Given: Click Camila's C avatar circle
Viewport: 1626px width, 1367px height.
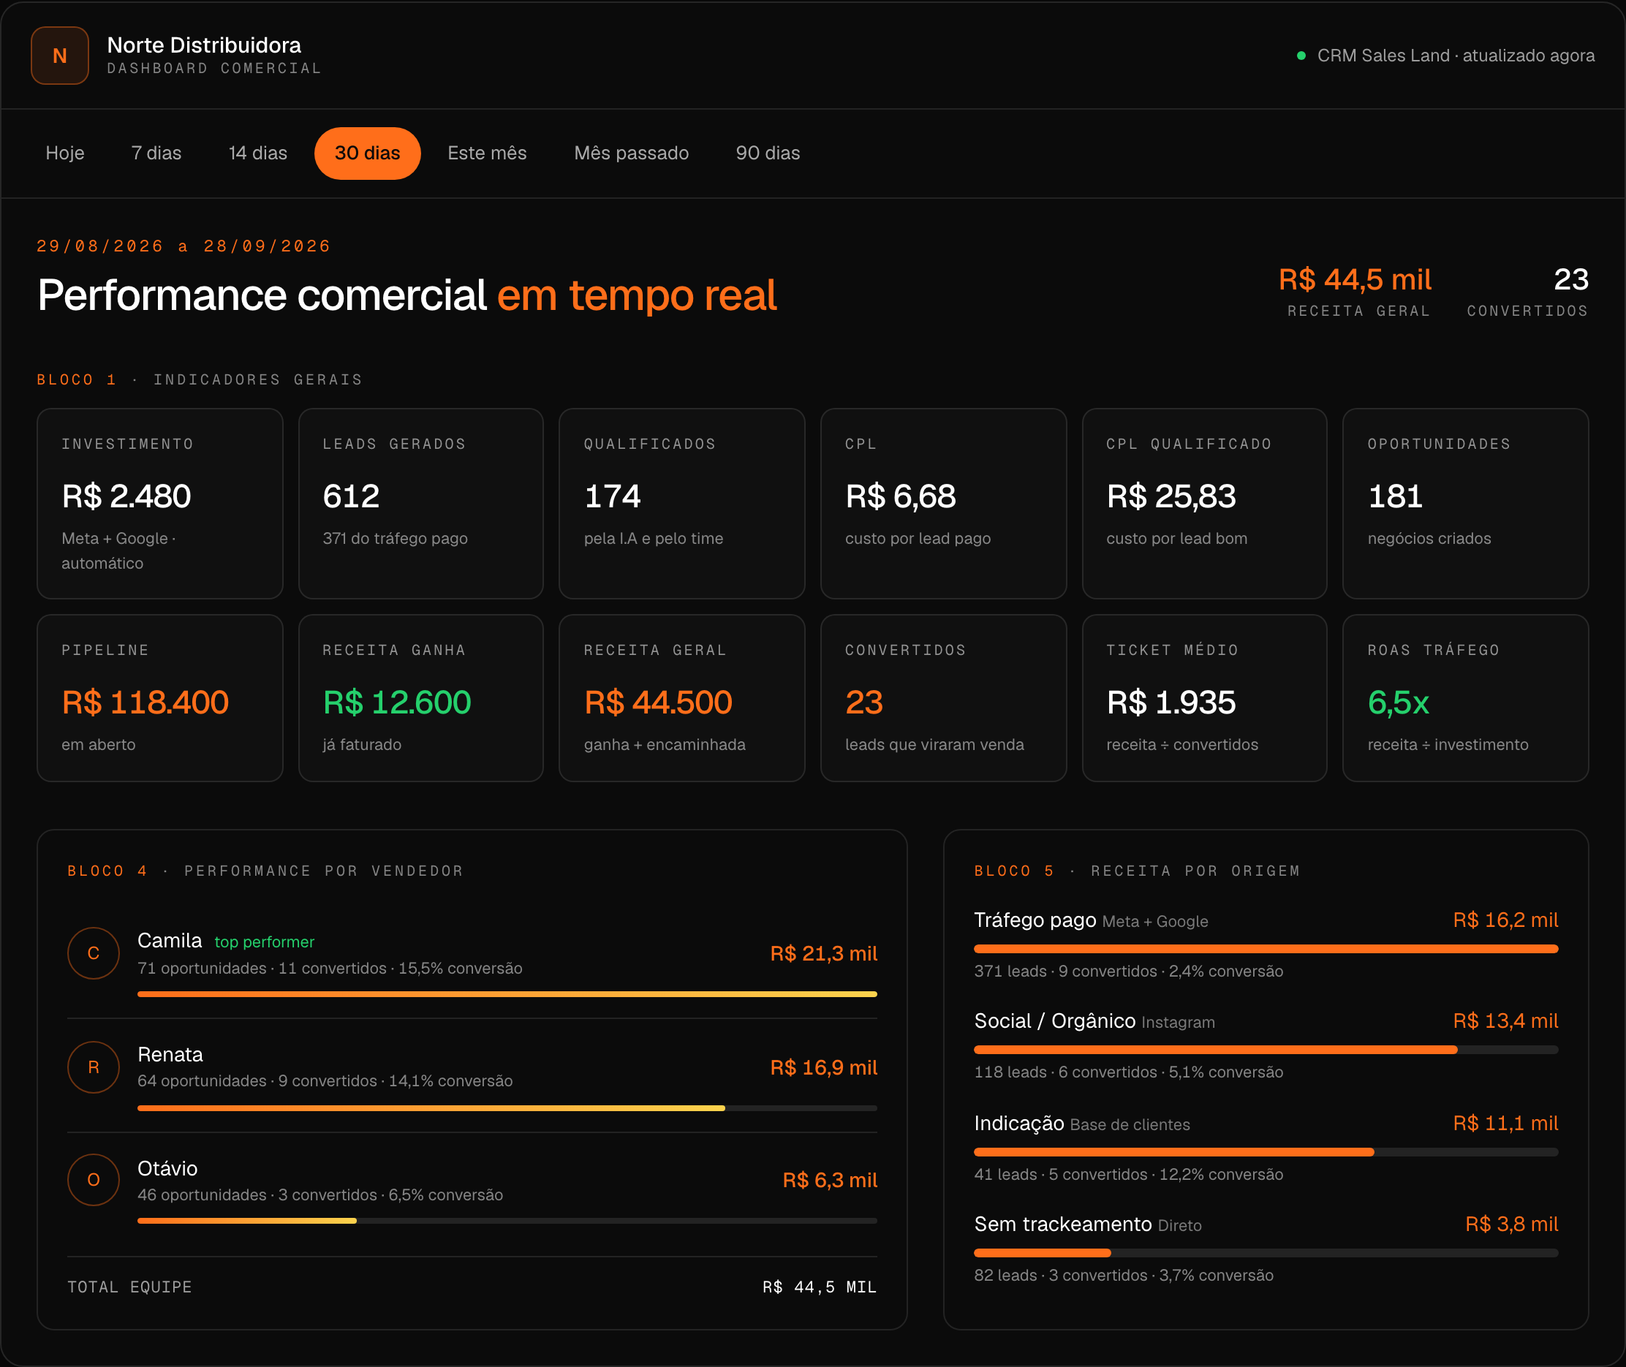Looking at the screenshot, I should 94,953.
